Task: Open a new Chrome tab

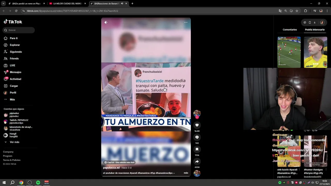Action: [132, 4]
